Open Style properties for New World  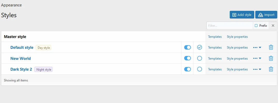tap(237, 59)
